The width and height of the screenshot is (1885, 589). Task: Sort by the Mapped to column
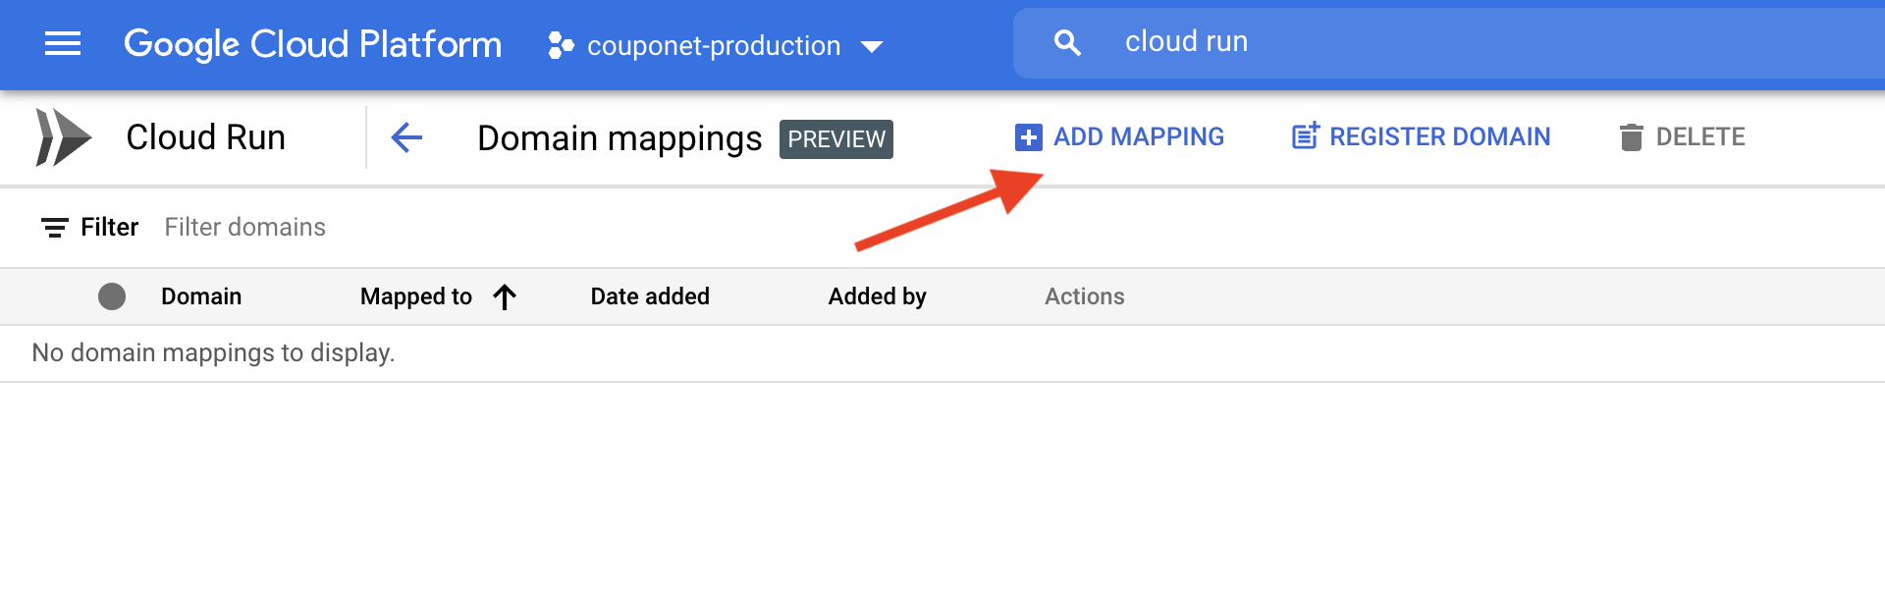[x=416, y=296]
